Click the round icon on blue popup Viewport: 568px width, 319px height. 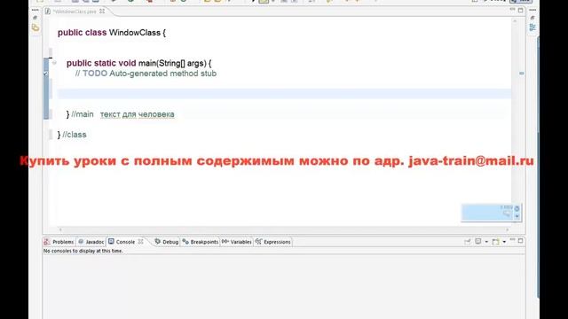(x=517, y=209)
